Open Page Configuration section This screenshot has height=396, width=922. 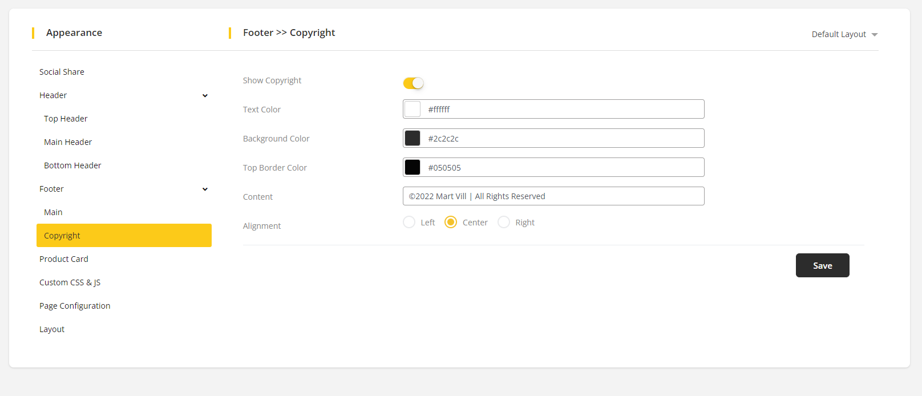(75, 306)
